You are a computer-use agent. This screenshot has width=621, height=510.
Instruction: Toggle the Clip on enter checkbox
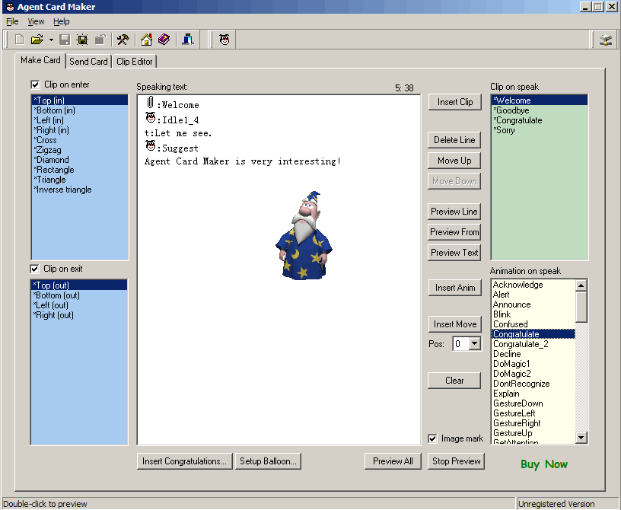(x=35, y=84)
